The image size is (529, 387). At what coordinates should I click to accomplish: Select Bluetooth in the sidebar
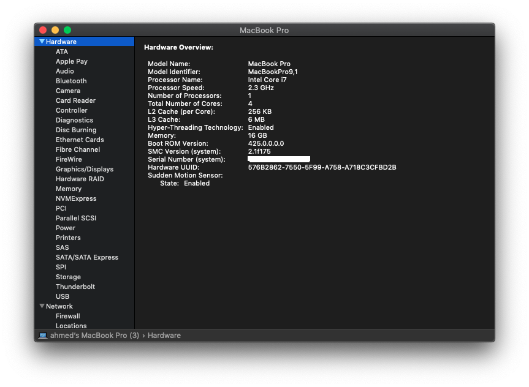click(x=70, y=81)
